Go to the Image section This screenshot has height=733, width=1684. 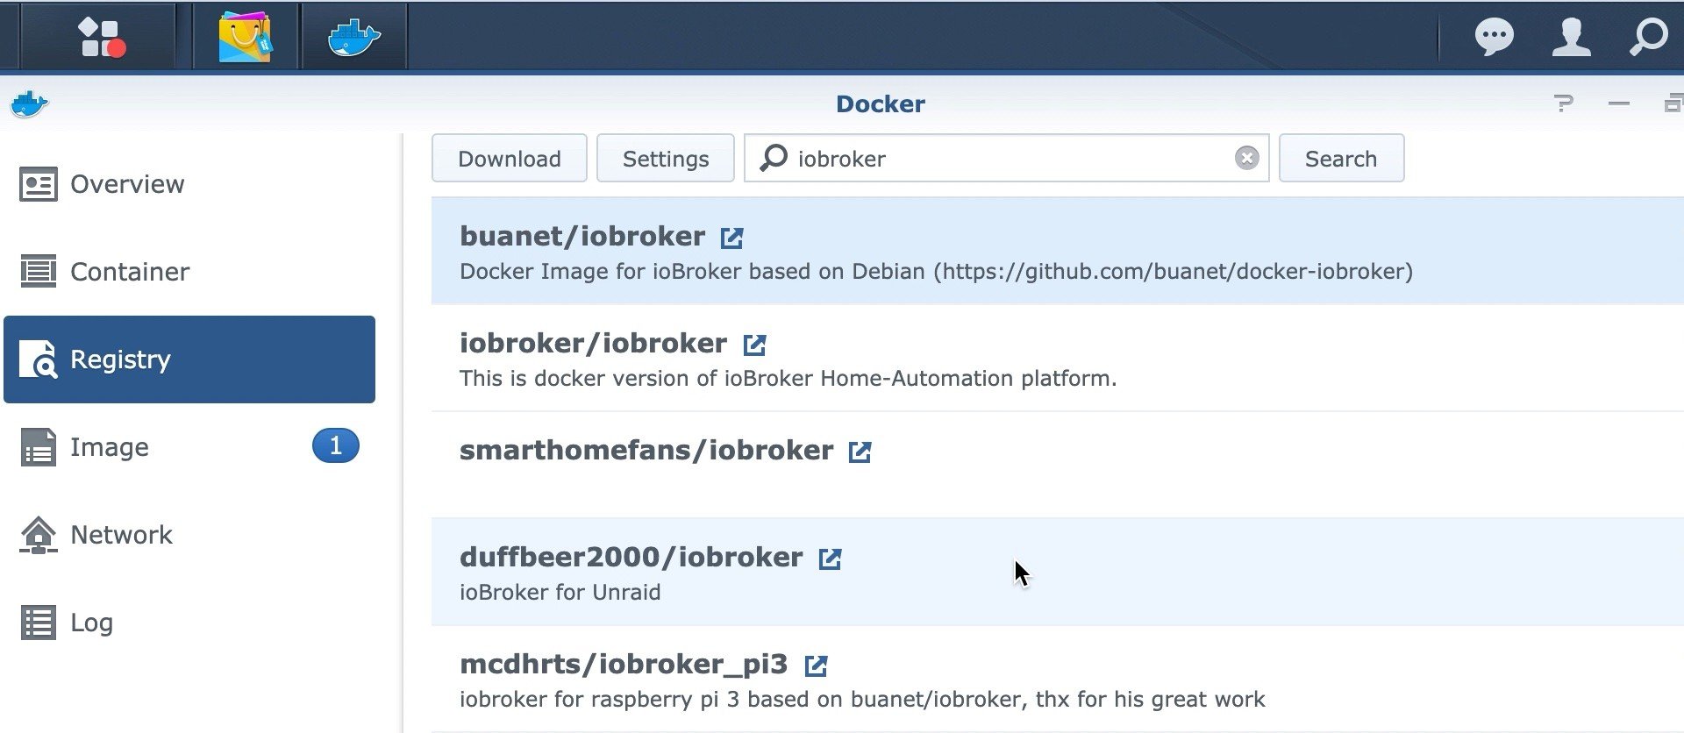click(189, 447)
